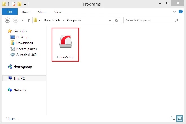Screen dimensions: 186x124
Task: Click the Downloads folder icon in sidebar
Action: click(13, 43)
